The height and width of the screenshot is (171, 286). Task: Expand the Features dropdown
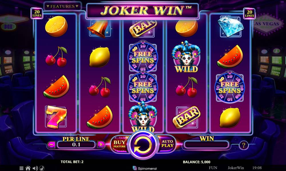coord(62,6)
